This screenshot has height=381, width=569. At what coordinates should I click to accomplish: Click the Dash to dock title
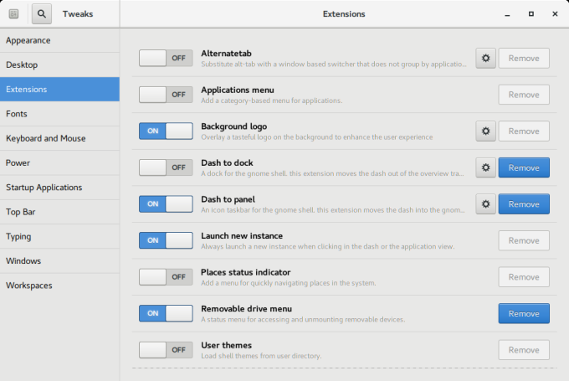[227, 162]
